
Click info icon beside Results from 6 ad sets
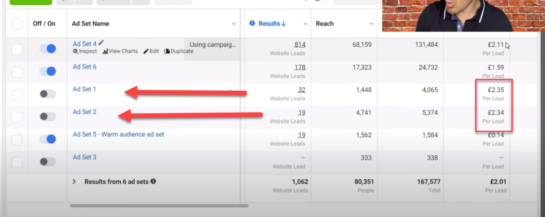click(153, 181)
